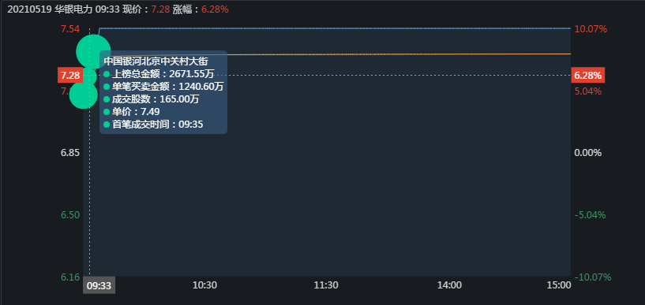Viewport: 645px width, 305px height.
Task: Click the red 6.28% change tag
Action: click(x=588, y=76)
